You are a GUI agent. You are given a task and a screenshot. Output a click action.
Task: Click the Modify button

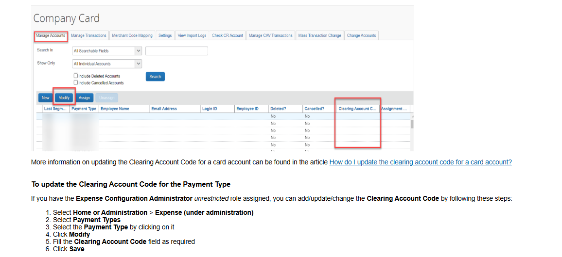(x=64, y=98)
